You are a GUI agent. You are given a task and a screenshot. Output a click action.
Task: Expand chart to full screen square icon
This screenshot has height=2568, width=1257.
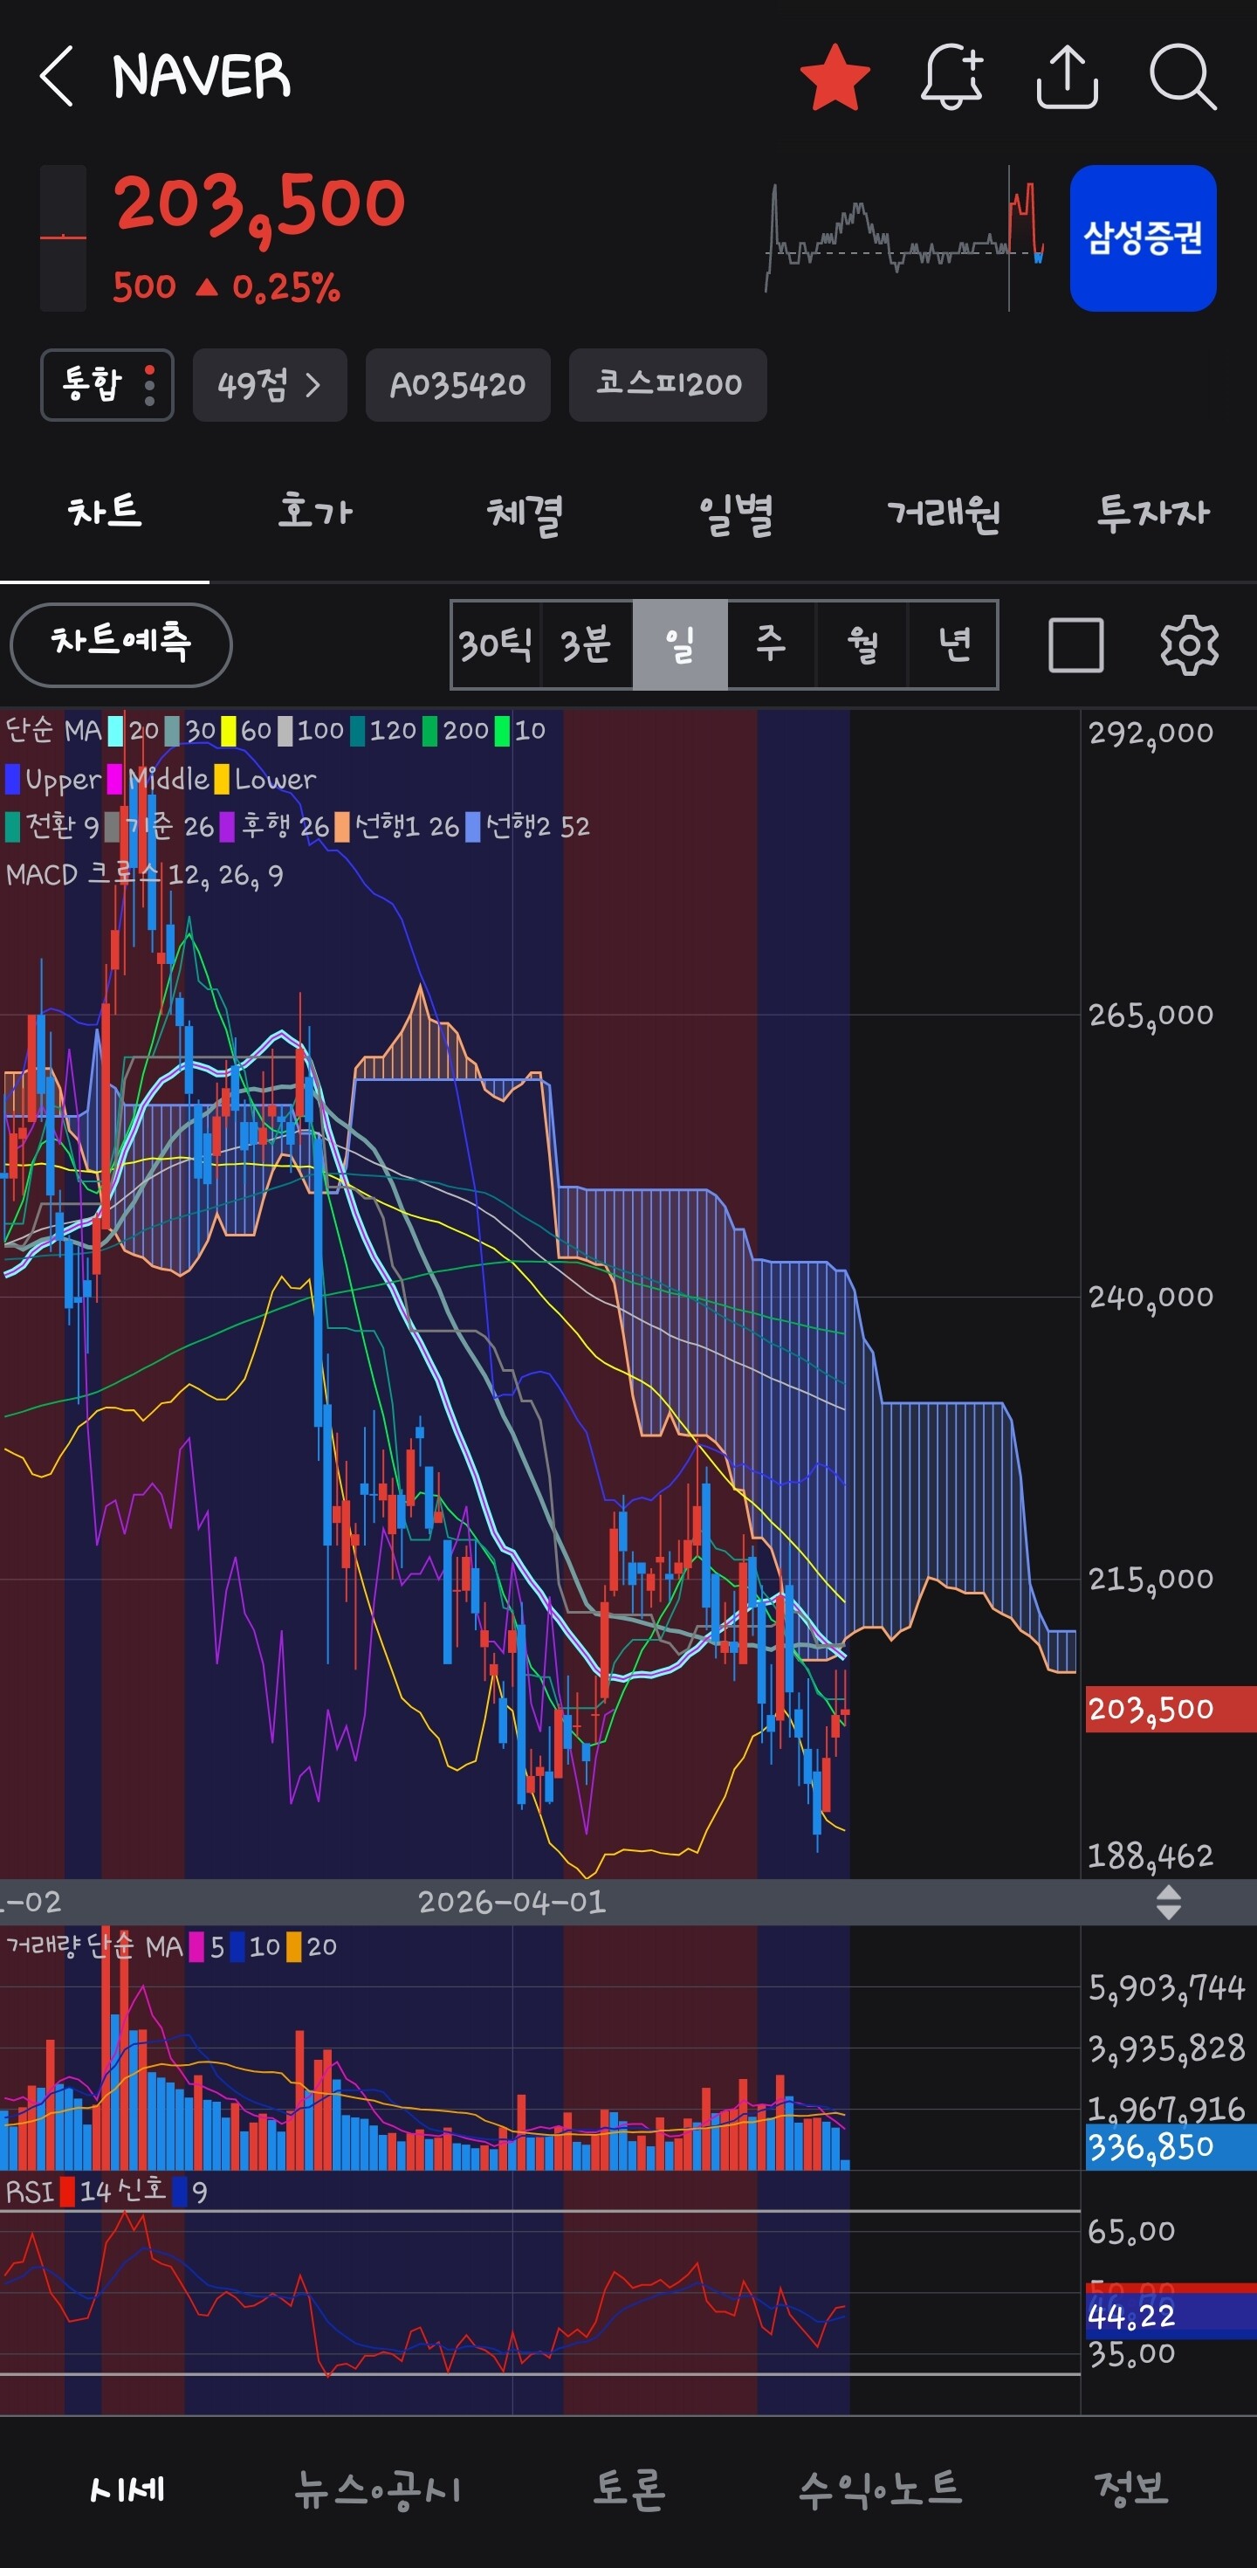coord(1076,645)
